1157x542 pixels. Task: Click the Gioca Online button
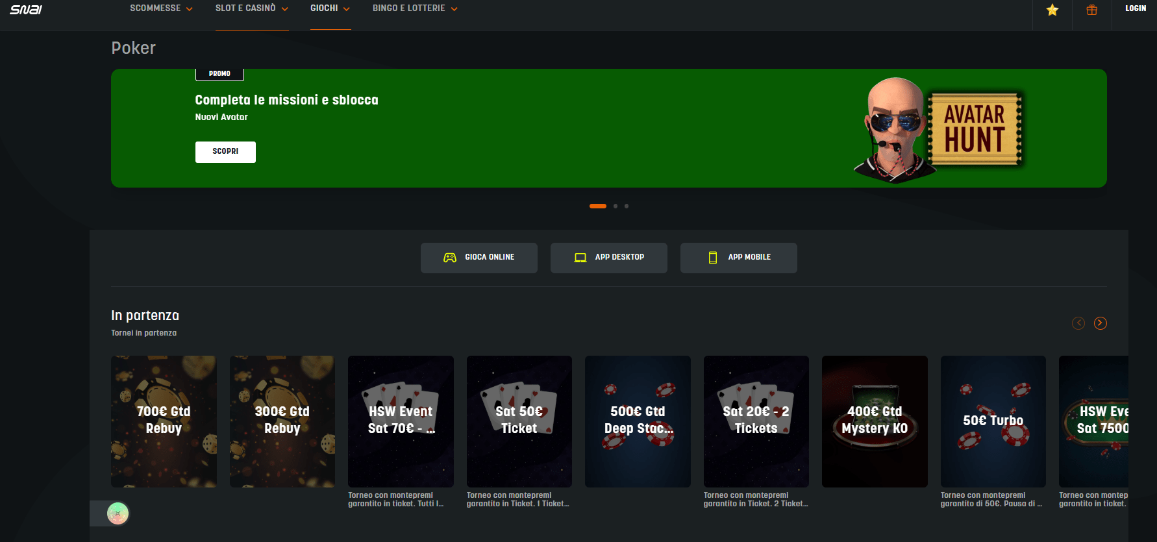tap(479, 258)
